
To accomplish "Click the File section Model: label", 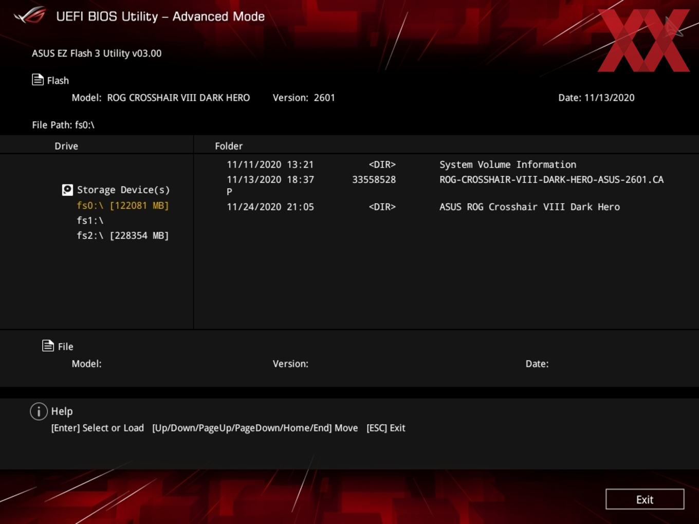I will [86, 364].
